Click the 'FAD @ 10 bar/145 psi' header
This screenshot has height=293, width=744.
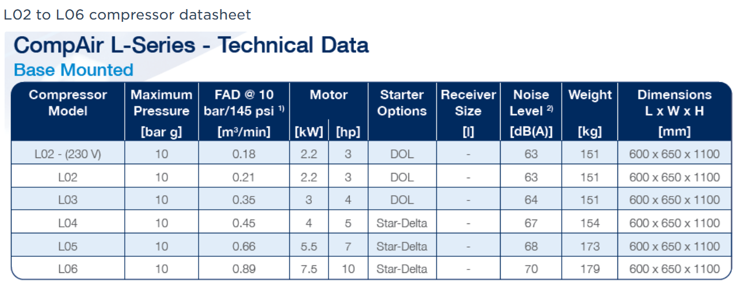[244, 103]
